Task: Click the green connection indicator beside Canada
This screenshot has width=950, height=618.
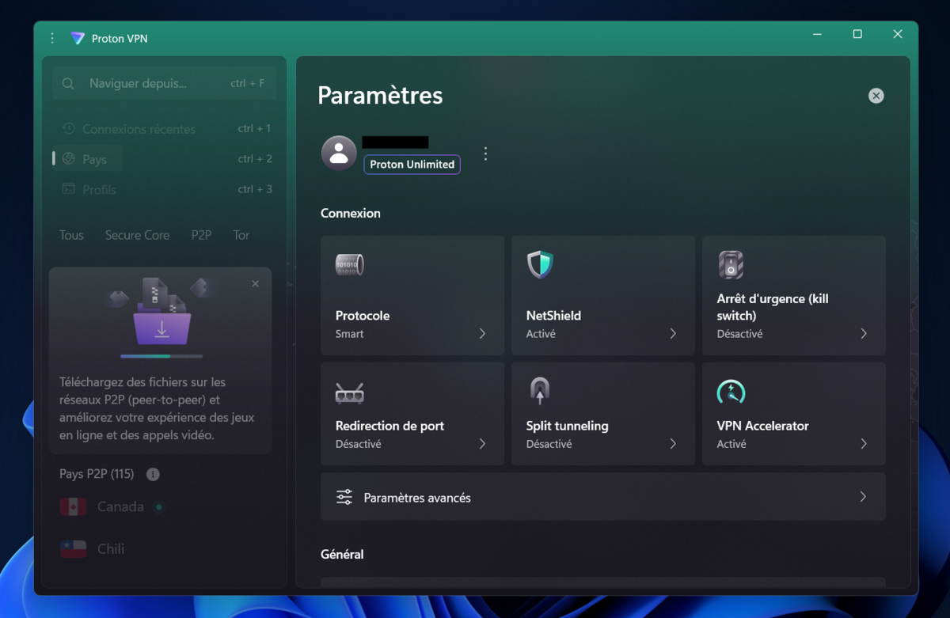Action: tap(159, 506)
